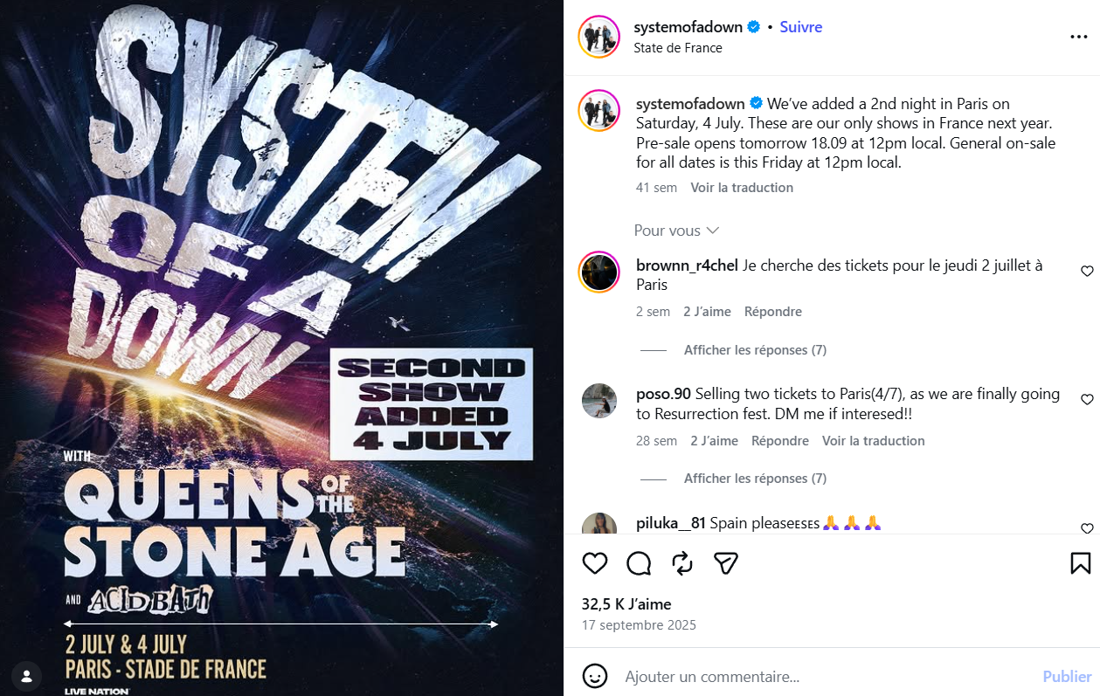
Task: Show replies under brownn_r4chel's comment
Action: click(x=755, y=350)
